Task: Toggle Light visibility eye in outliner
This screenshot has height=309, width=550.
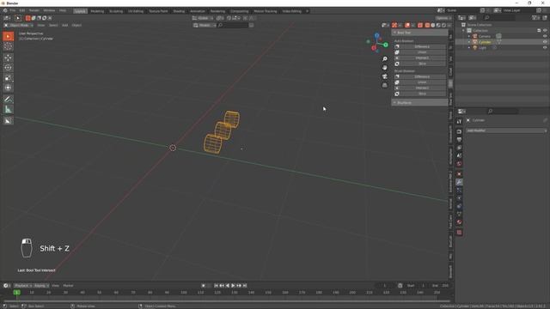Action: point(545,47)
